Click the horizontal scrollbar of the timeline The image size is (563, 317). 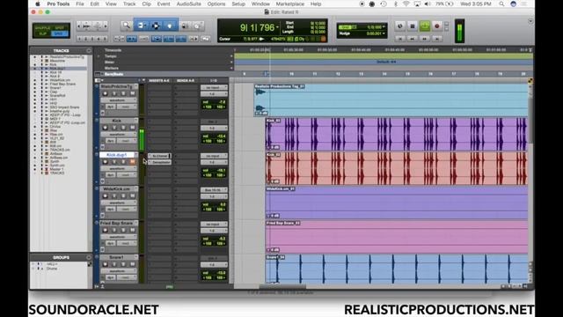pos(282,286)
